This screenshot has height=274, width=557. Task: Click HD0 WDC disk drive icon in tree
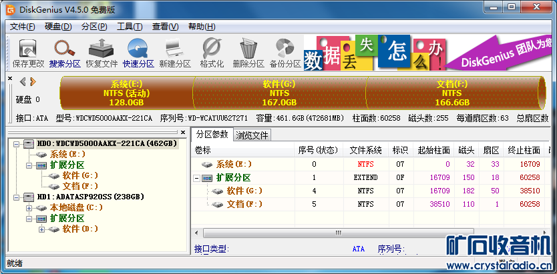coord(29,143)
